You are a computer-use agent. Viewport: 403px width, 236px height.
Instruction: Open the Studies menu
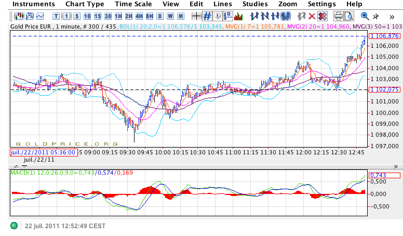(255, 4)
